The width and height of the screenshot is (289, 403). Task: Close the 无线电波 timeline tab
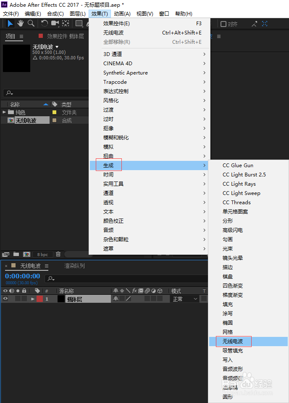[6, 266]
